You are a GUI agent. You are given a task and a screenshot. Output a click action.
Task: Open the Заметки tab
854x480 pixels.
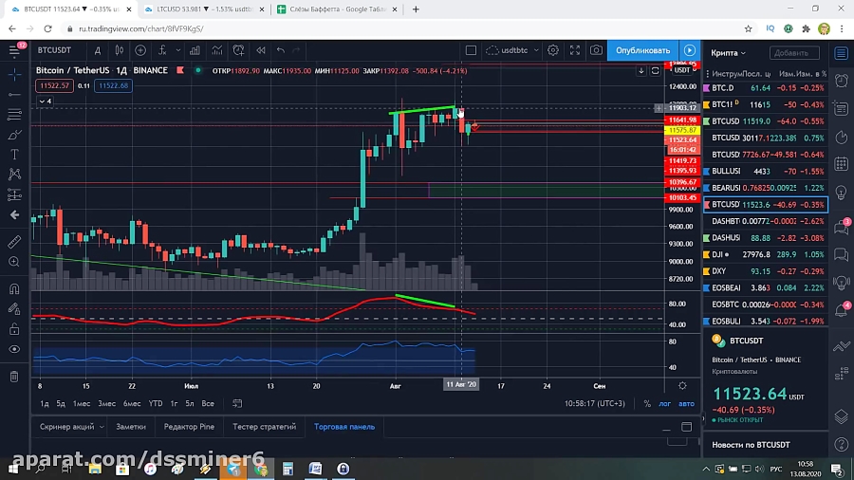tap(131, 427)
